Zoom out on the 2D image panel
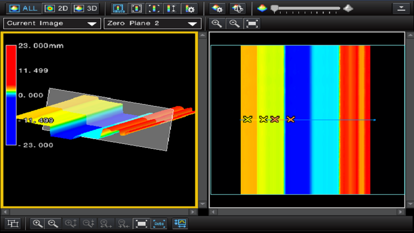414x233 pixels. coord(234,23)
